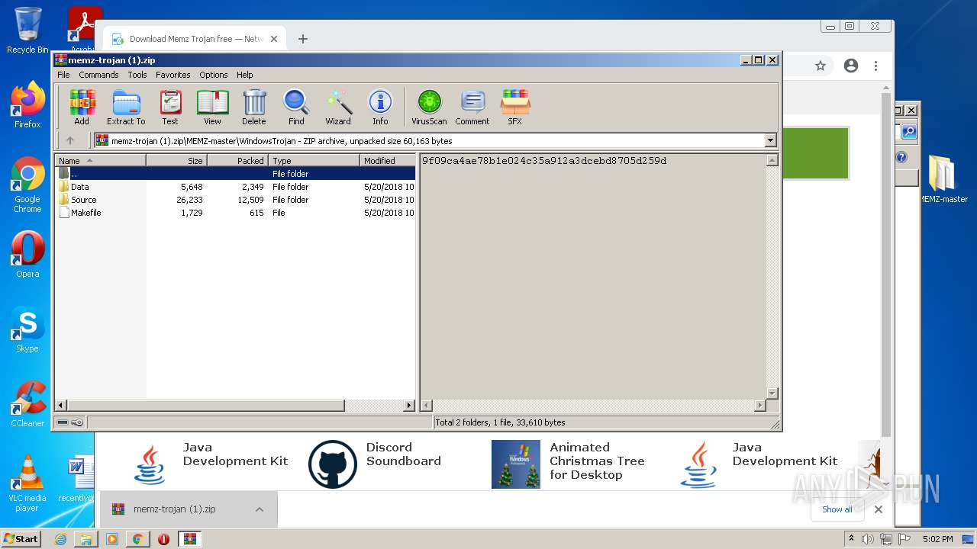
Task: Open Animated Christmas Tree for Desktop link
Action: click(598, 461)
